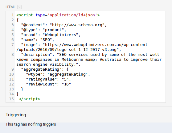Click the "@context" schema.org line
Screen dimensions: 172x133
pos(64,25)
